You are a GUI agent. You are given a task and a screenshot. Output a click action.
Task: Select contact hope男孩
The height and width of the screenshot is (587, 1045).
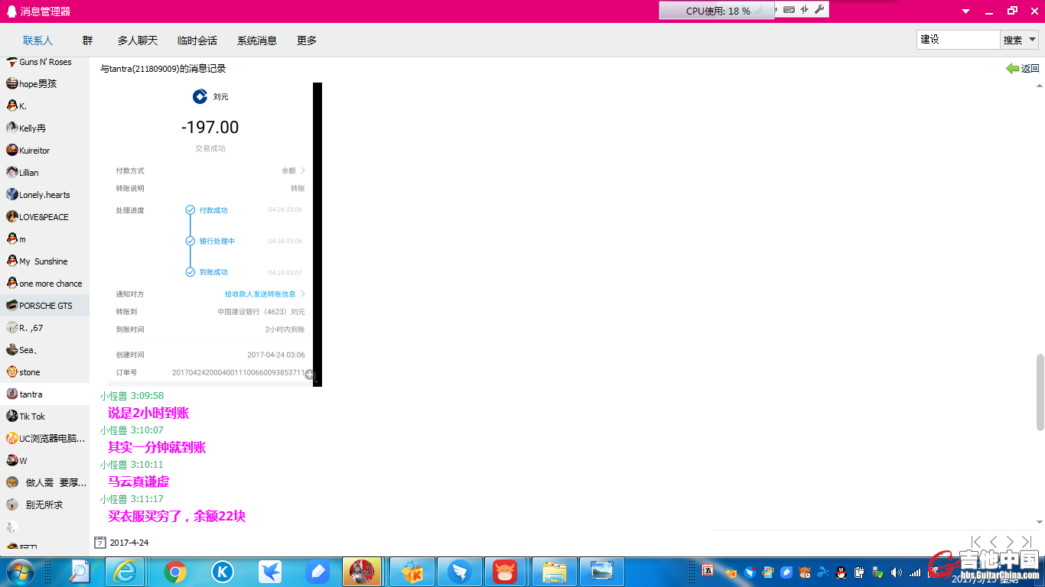[x=44, y=84]
